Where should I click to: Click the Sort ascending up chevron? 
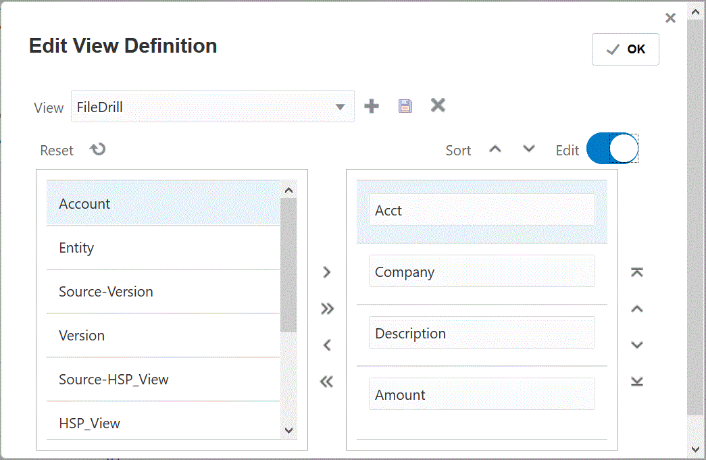click(x=495, y=149)
